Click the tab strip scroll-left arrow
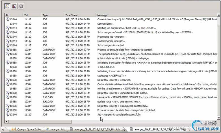 click(x=3, y=129)
